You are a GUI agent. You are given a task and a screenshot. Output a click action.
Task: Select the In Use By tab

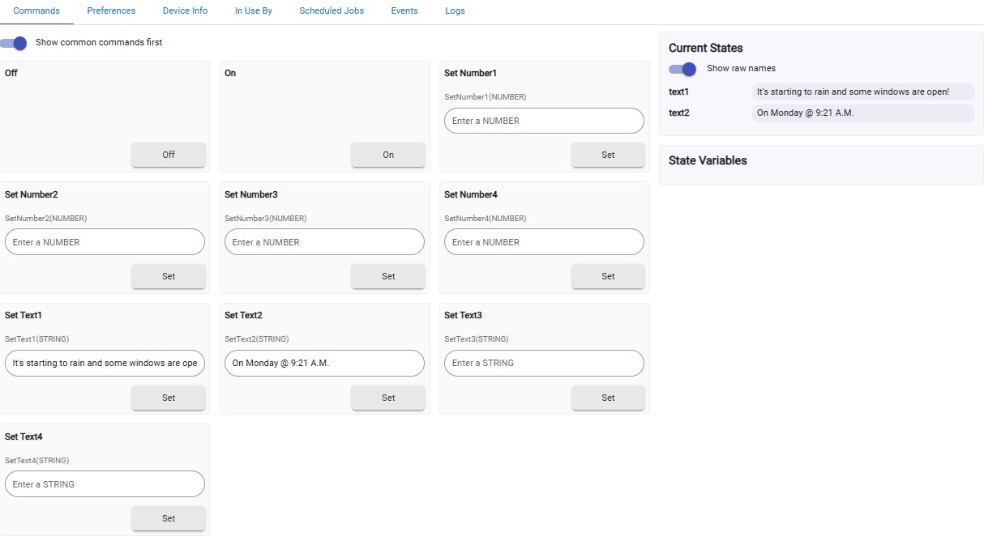253,11
